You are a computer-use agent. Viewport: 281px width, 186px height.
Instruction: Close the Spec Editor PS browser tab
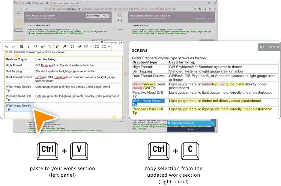click(x=47, y=3)
